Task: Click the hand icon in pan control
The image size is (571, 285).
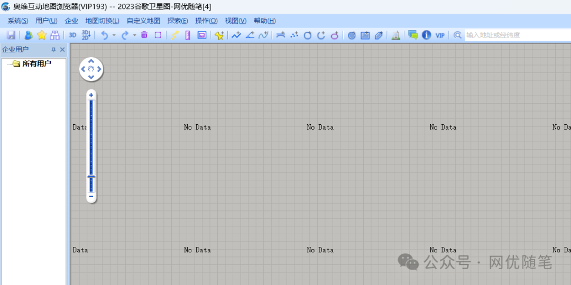Action: [91, 69]
